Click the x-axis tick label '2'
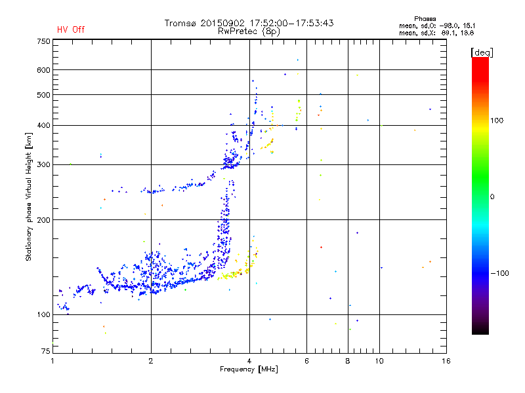The height and width of the screenshot is (393, 525). (151, 361)
